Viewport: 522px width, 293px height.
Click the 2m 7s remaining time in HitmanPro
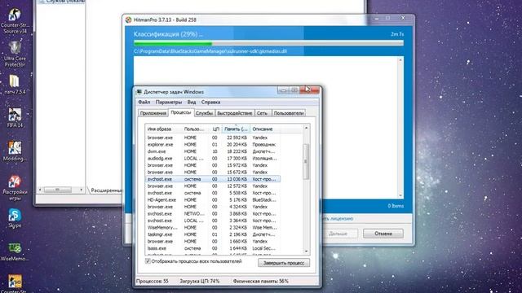click(x=397, y=34)
